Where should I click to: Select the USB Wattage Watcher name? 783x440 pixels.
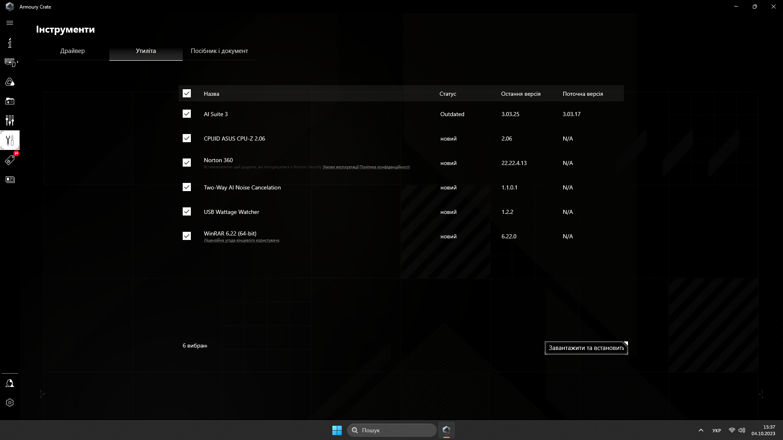pos(232,212)
